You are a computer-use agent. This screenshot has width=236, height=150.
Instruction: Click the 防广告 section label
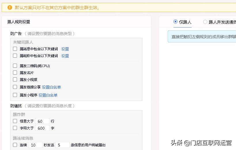(x=16, y=34)
